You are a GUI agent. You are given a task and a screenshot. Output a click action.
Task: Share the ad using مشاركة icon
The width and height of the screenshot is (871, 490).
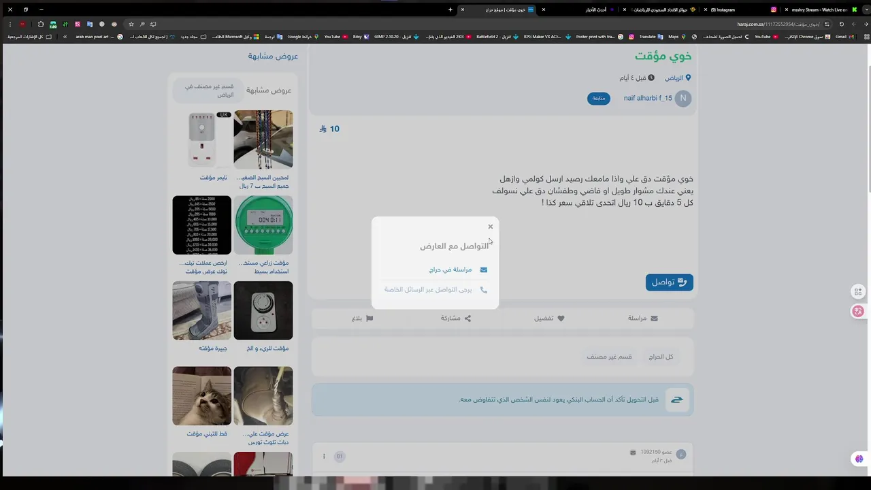[x=456, y=318]
